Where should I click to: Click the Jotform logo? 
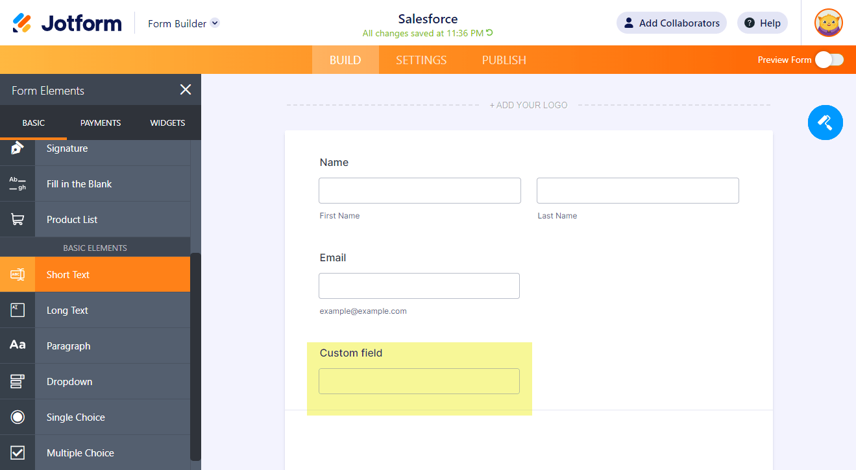67,23
